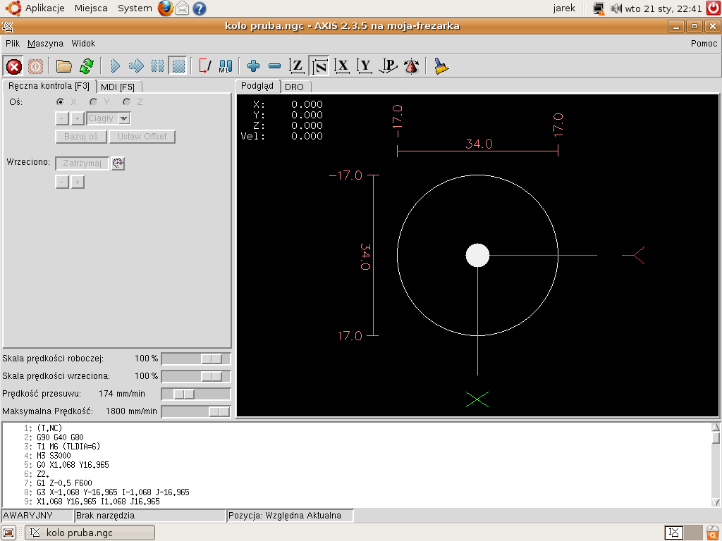This screenshot has width=722, height=541.
Task: Launch Firefox from top panel
Action: tap(166, 8)
